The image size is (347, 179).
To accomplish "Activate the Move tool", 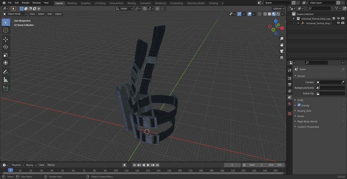I will click(6, 39).
